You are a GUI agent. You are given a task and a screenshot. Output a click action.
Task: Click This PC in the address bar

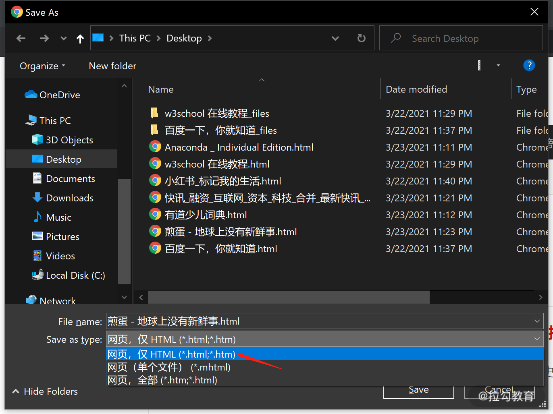pos(135,38)
